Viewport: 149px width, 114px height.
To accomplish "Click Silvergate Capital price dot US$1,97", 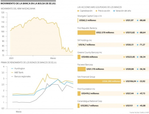I will point(124,20).
